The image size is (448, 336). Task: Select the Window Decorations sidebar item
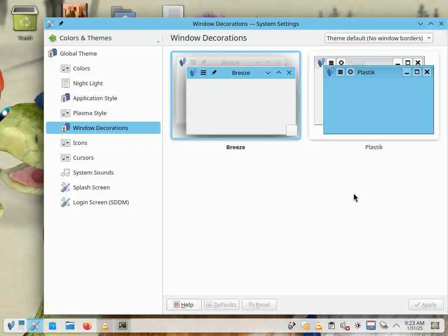click(x=103, y=128)
